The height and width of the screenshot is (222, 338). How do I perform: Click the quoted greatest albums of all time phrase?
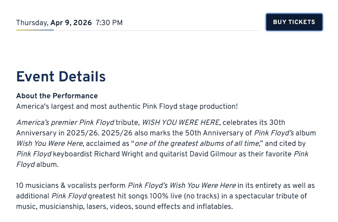coord(197,143)
